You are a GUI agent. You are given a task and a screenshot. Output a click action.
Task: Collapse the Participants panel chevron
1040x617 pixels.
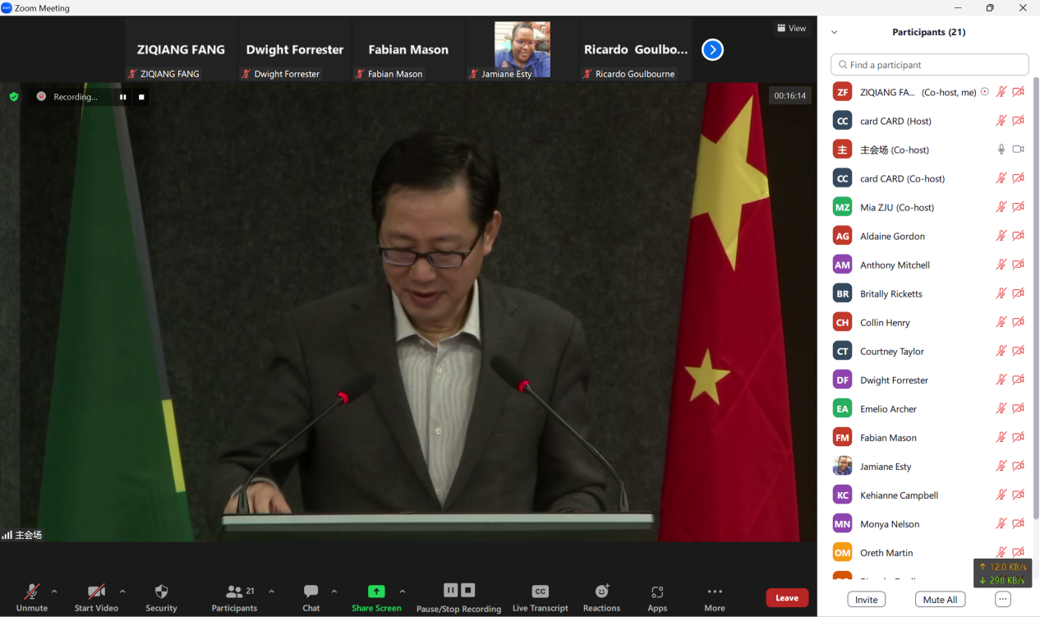835,33
